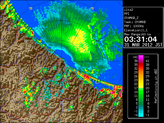Pick the bright green 14 to 17 swatch
This screenshot has height=123, width=164.
tap(141, 92)
